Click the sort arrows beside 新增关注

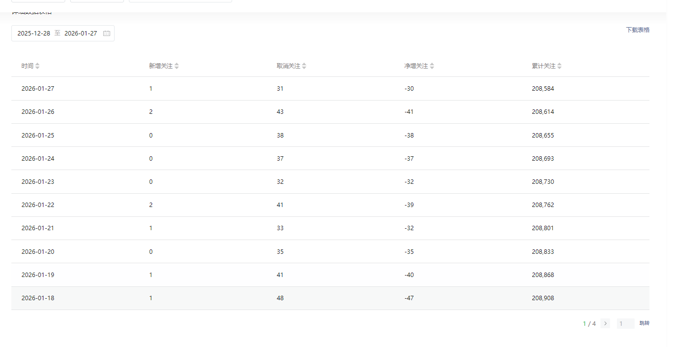coord(177,66)
